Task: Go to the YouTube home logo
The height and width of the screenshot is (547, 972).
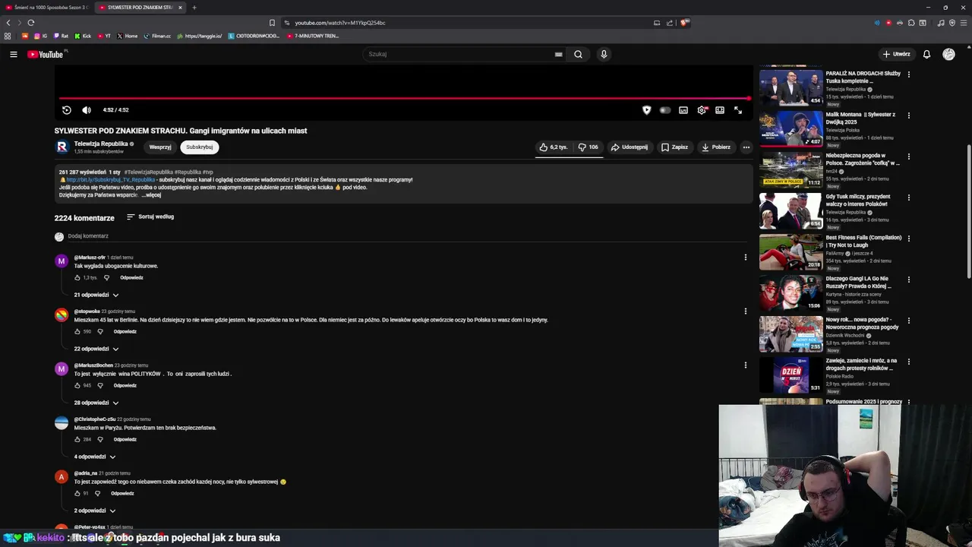Action: pos(46,54)
